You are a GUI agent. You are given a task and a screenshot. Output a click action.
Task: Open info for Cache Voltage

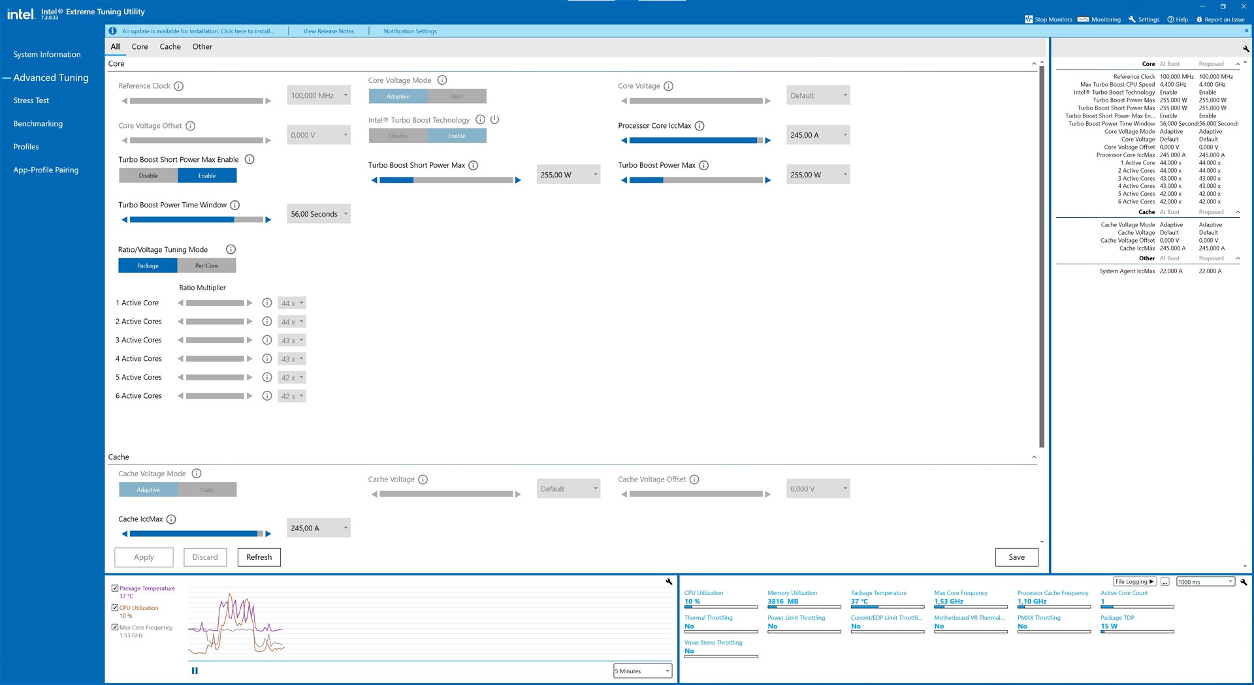423,479
